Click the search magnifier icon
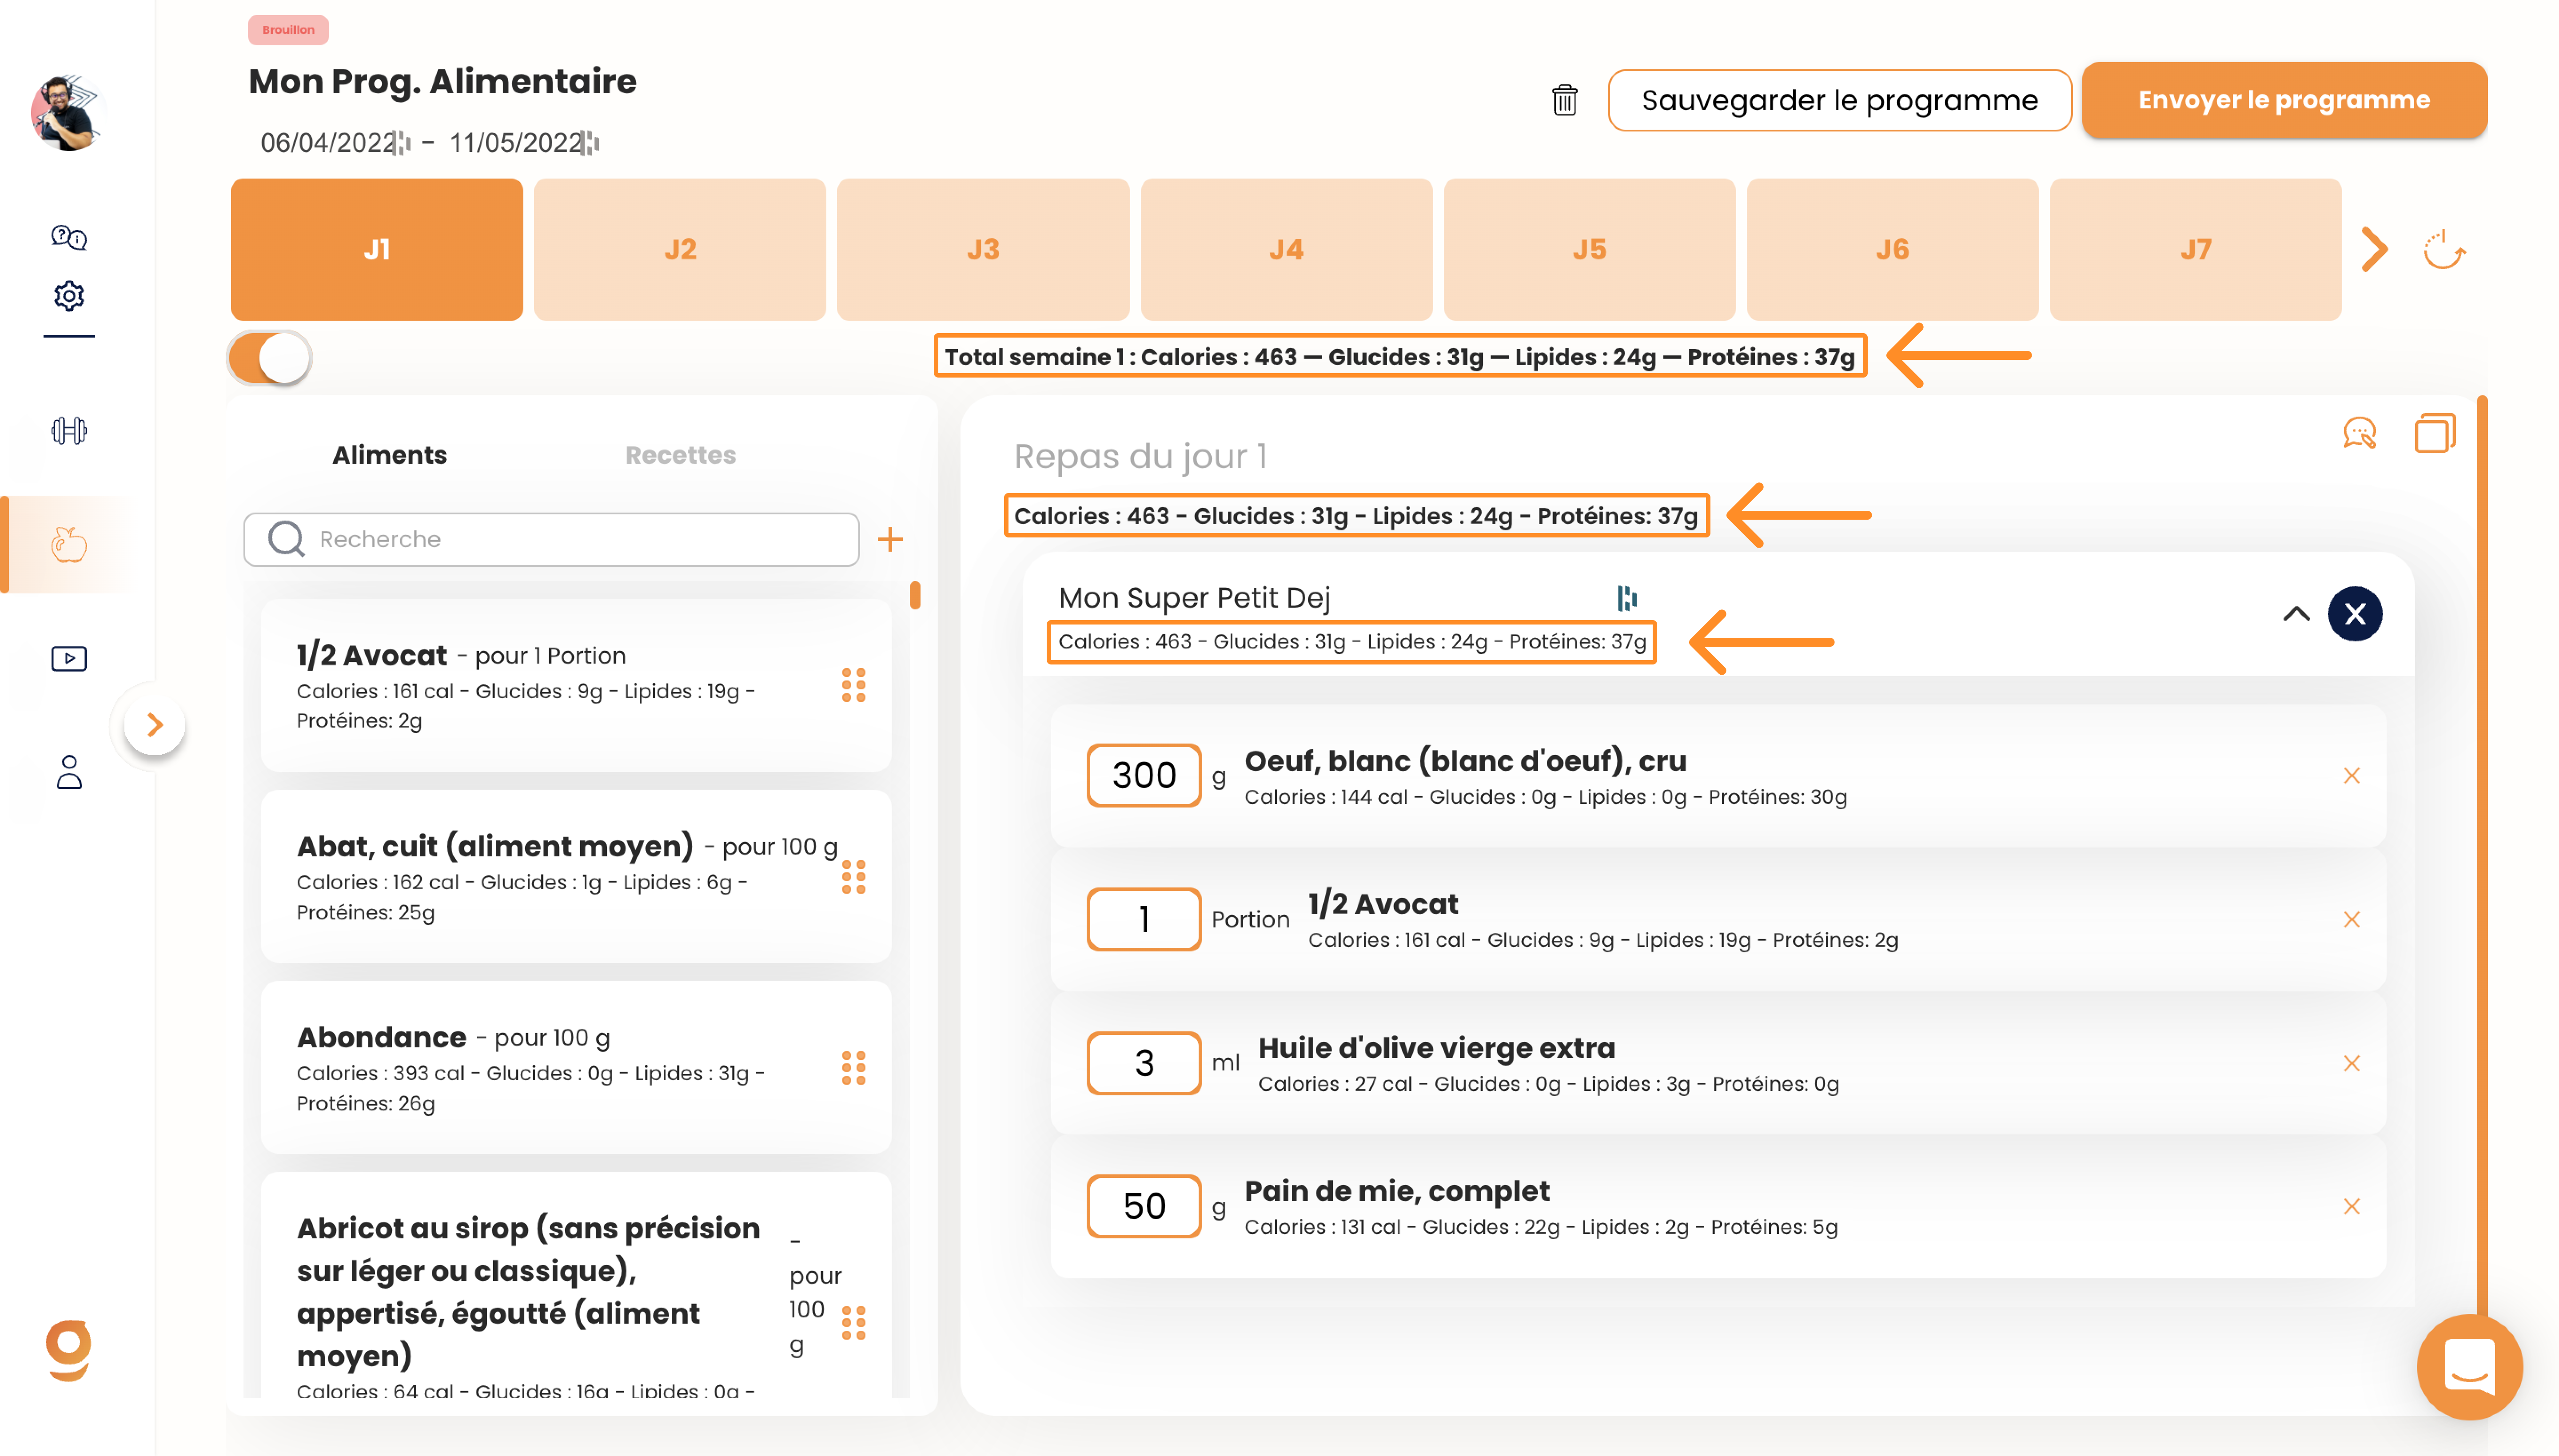This screenshot has height=1456, width=2559. (286, 539)
